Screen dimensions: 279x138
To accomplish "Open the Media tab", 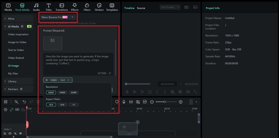I will click(8, 7).
